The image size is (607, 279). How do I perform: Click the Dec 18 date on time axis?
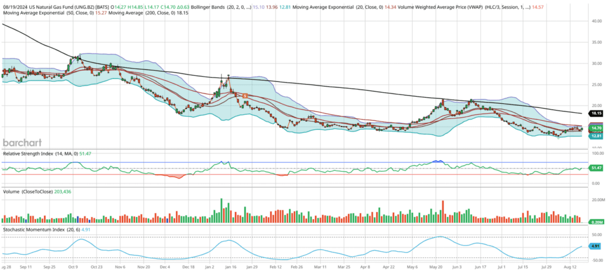coord(188,267)
